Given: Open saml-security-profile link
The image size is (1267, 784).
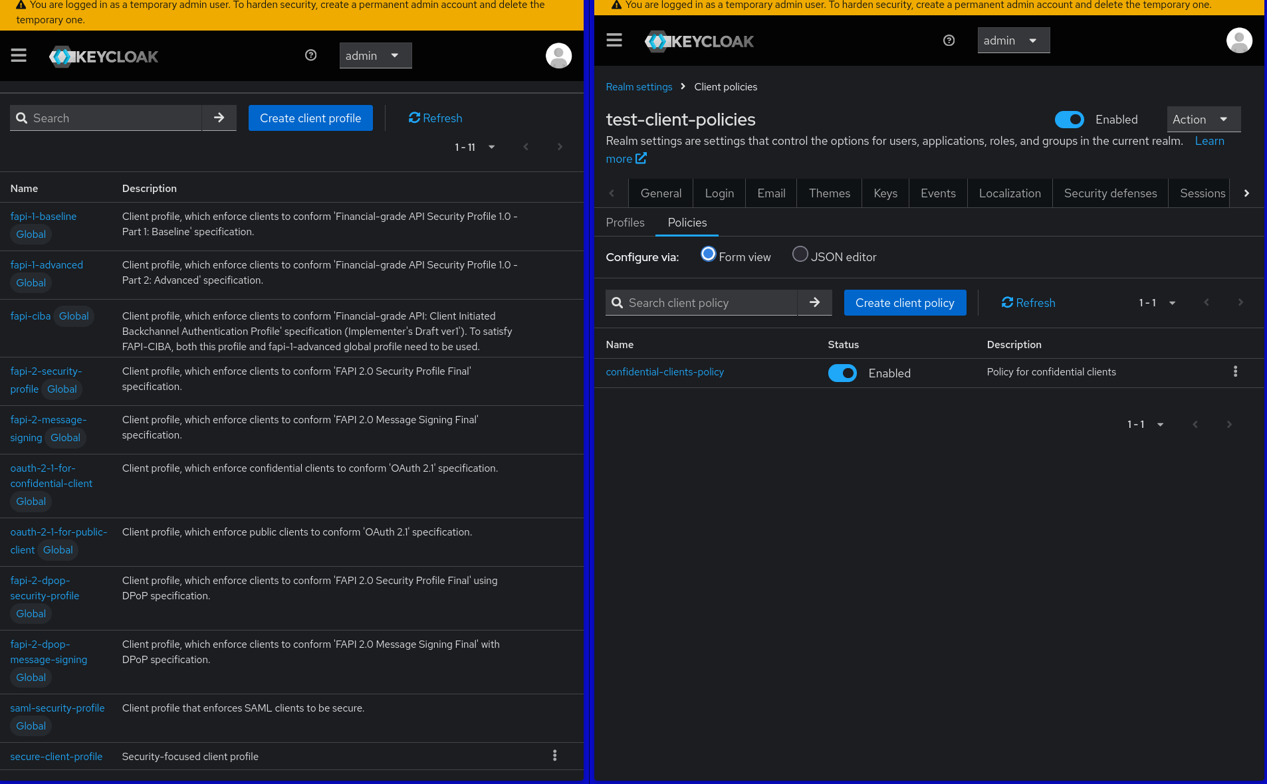Looking at the screenshot, I should [x=57, y=708].
